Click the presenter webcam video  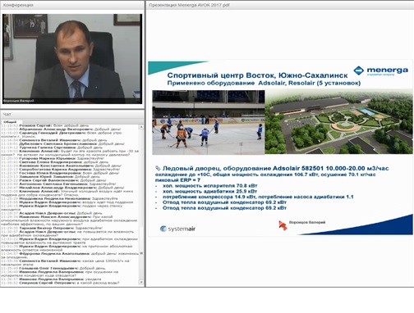[x=72, y=59]
